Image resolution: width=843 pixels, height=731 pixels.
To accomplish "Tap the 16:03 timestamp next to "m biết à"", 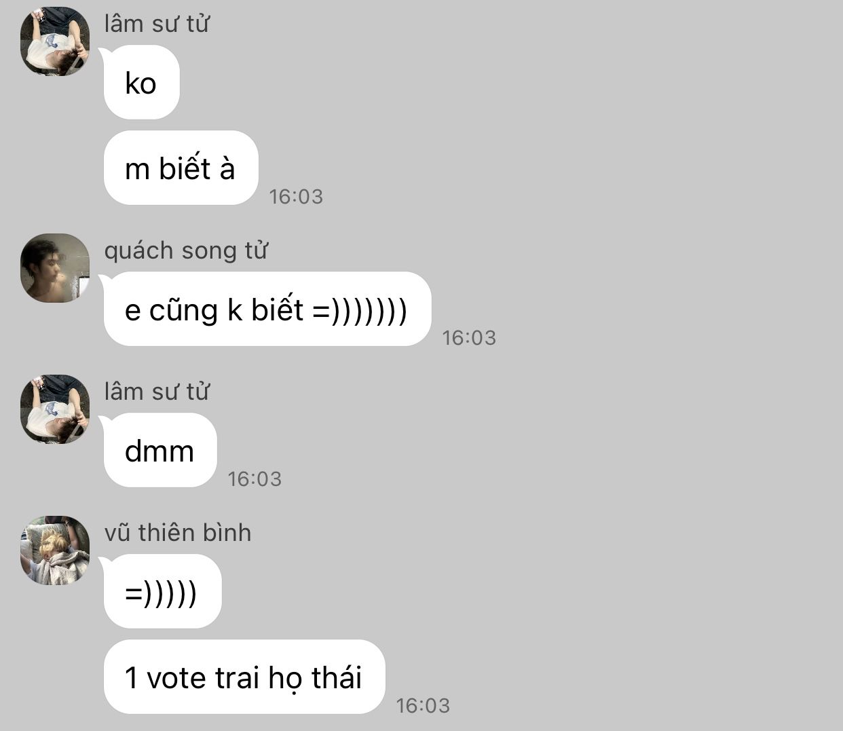I will 296,196.
